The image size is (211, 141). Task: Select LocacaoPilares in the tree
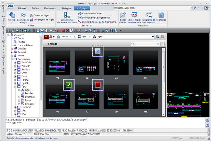click(25, 45)
